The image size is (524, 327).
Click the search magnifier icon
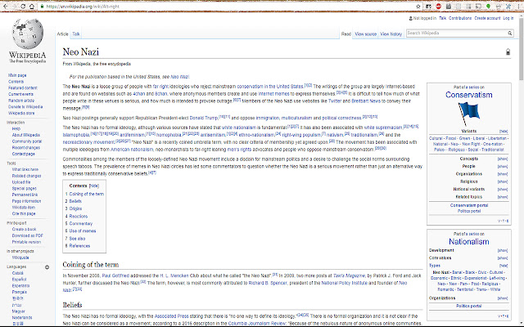(x=510, y=33)
